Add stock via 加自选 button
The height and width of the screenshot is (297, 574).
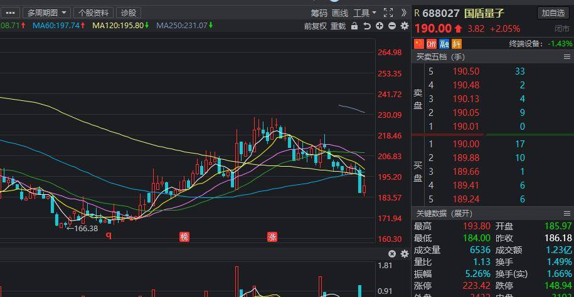553,13
